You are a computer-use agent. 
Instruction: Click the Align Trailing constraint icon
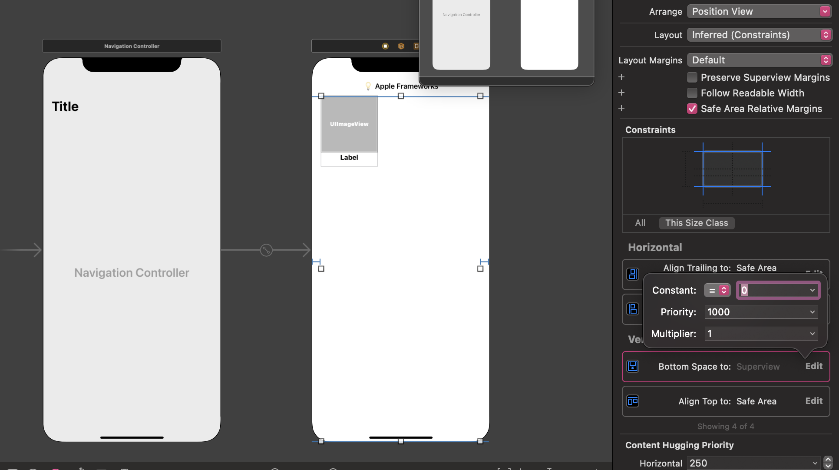633,274
